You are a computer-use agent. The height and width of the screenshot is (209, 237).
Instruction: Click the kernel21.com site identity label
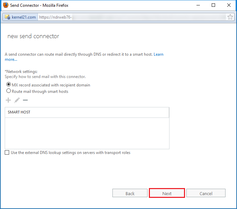coord(24,17)
